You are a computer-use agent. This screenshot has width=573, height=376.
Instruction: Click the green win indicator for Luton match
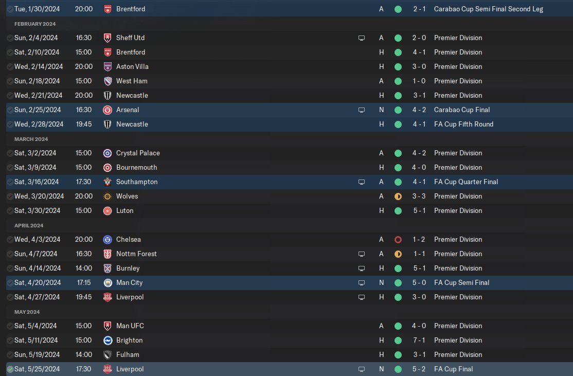(x=398, y=211)
